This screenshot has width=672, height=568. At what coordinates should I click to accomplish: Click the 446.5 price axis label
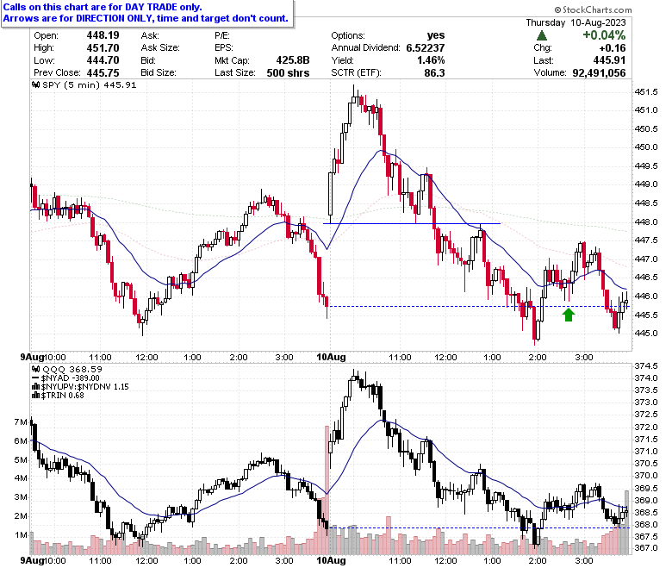click(646, 278)
